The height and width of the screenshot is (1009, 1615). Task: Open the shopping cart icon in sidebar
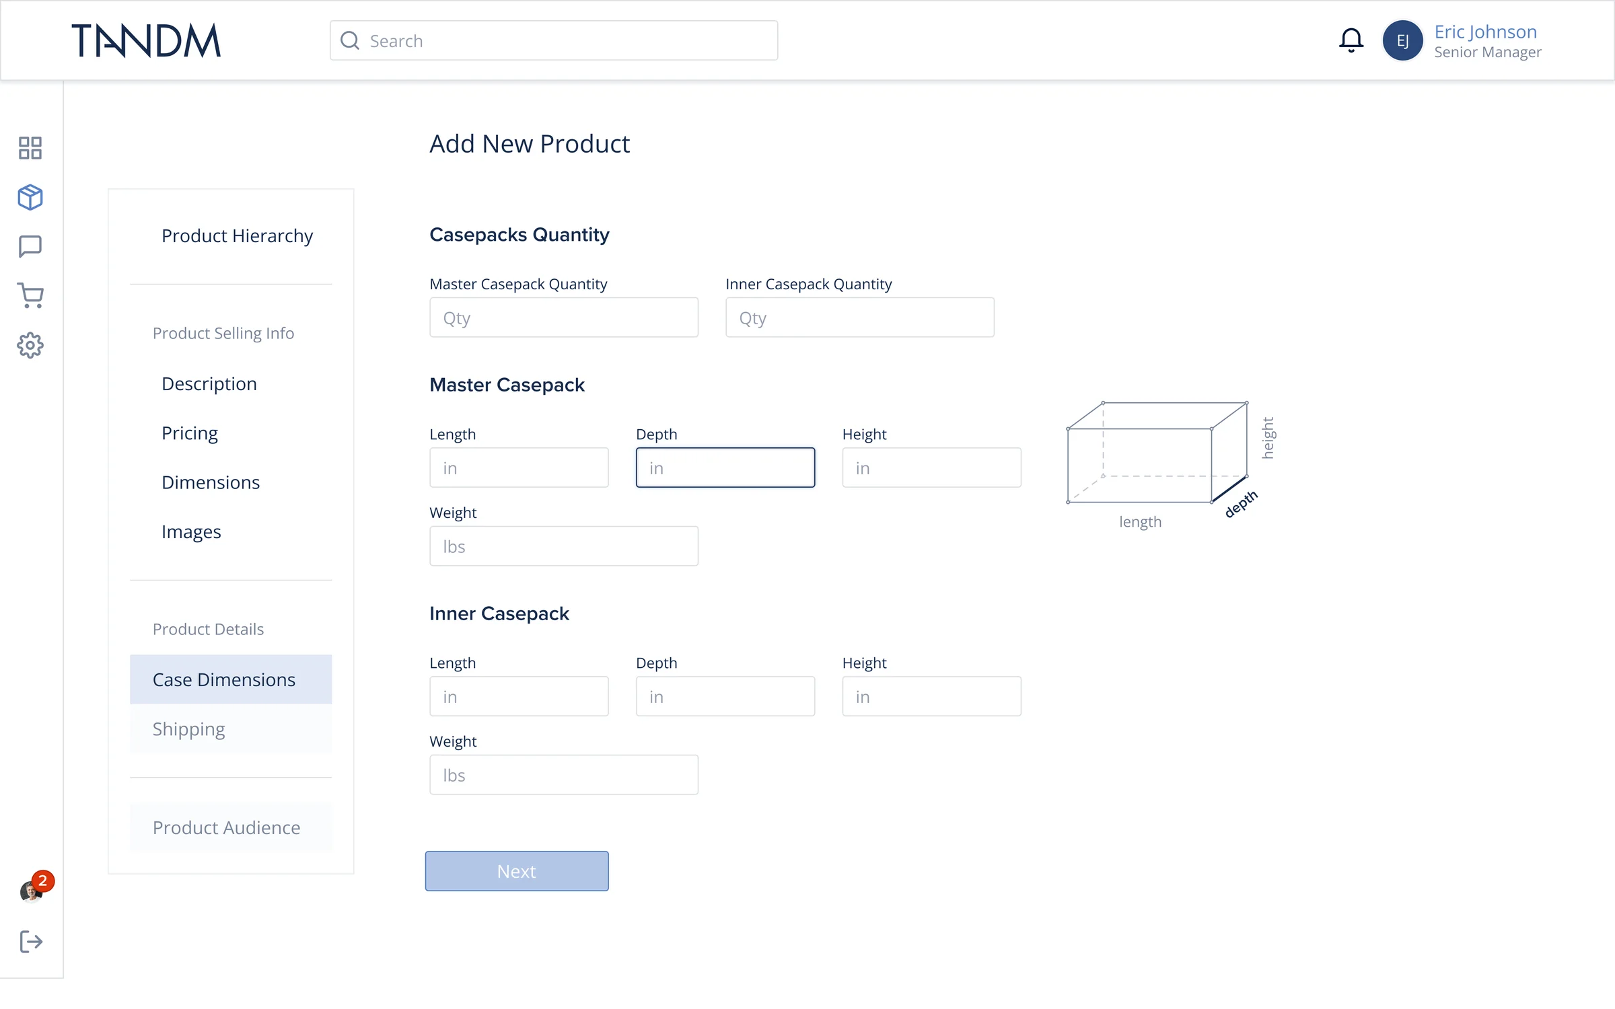(30, 296)
